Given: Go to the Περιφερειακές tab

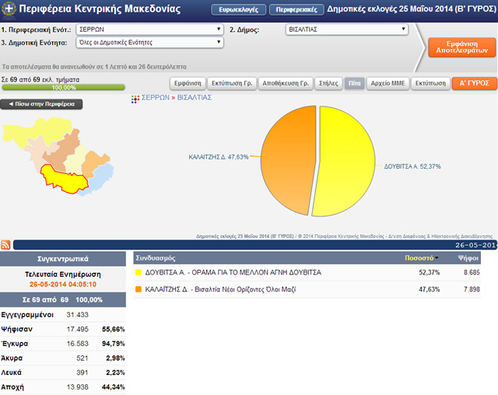Looking at the screenshot, I should click(x=296, y=11).
